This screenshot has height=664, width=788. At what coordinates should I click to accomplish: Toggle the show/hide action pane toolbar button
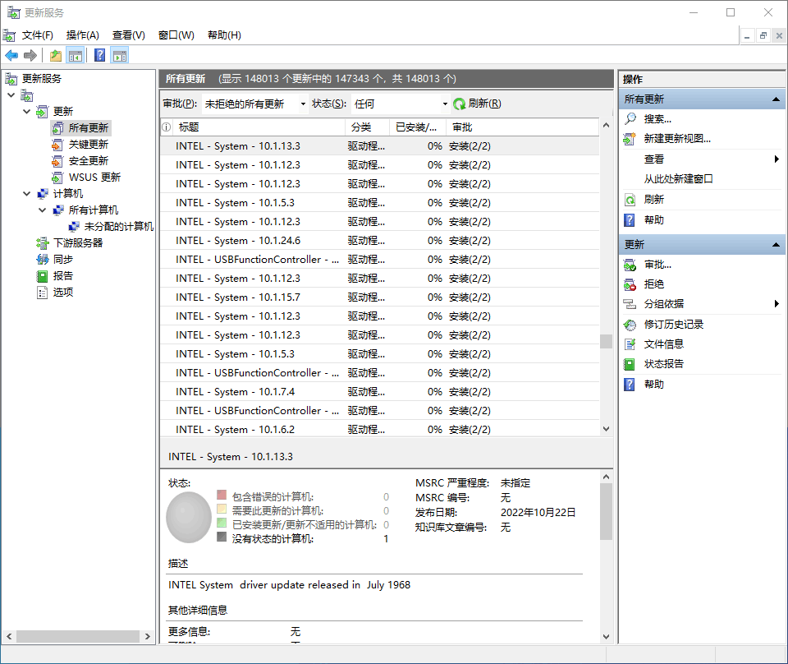[120, 55]
